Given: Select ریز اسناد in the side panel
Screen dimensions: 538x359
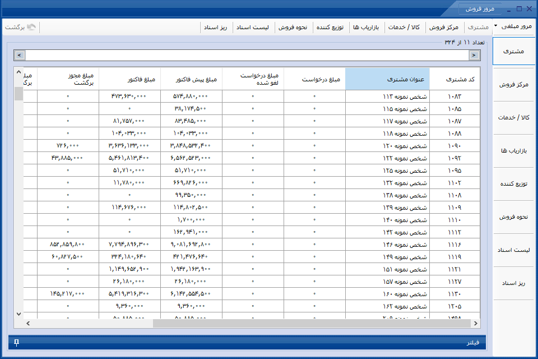Looking at the screenshot, I should coord(514,283).
